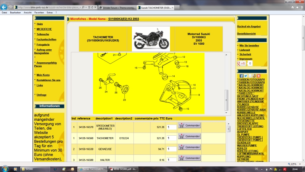305x172 pixels.
Task: Open Favorites with the star icon
Action: click(x=297, y=7)
